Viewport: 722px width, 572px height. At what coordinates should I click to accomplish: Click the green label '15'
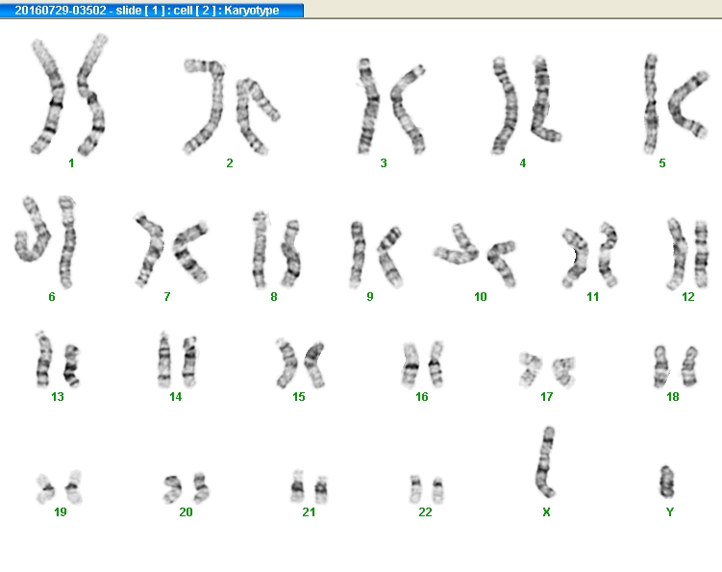[x=299, y=396]
